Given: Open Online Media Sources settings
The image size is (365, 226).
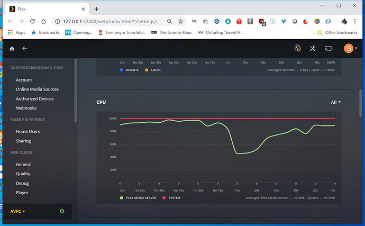Looking at the screenshot, I should pos(37,89).
